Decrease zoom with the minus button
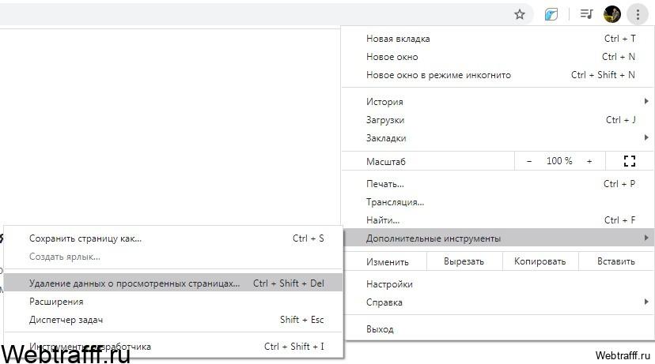 pos(529,161)
